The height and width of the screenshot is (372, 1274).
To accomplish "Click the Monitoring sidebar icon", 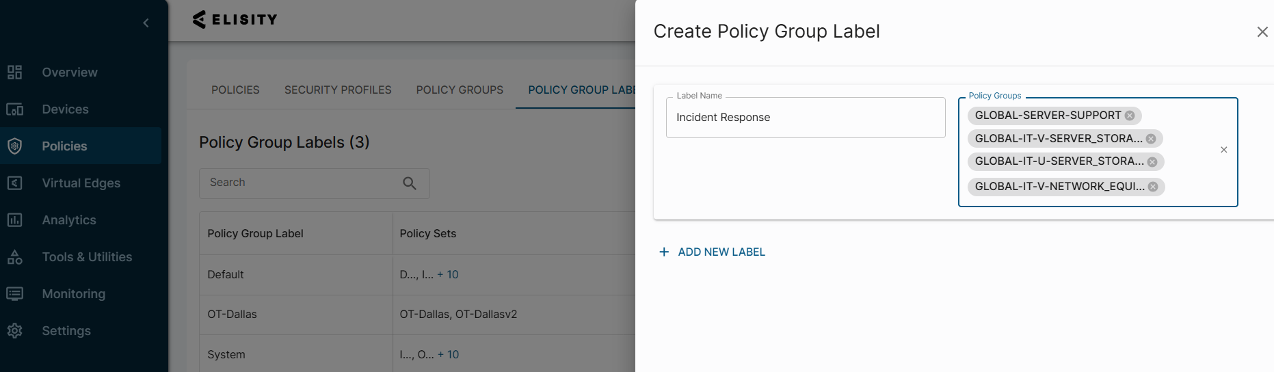I will pyautogui.click(x=15, y=294).
